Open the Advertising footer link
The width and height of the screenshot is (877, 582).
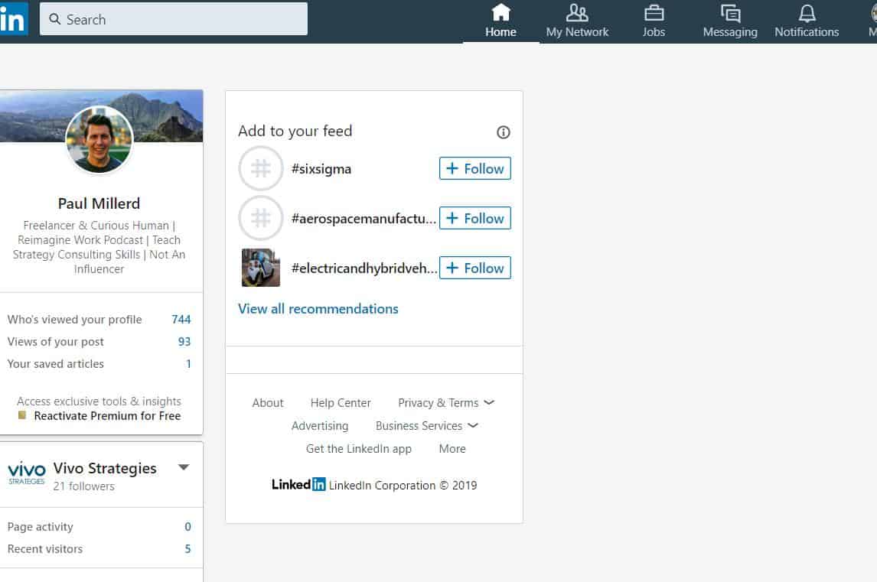tap(320, 426)
